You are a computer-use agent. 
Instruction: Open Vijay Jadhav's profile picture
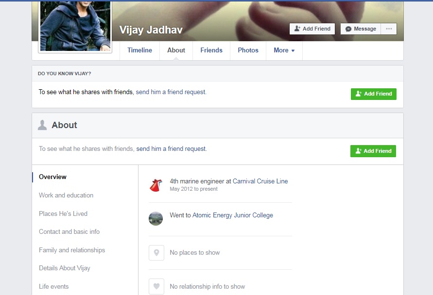pyautogui.click(x=75, y=26)
